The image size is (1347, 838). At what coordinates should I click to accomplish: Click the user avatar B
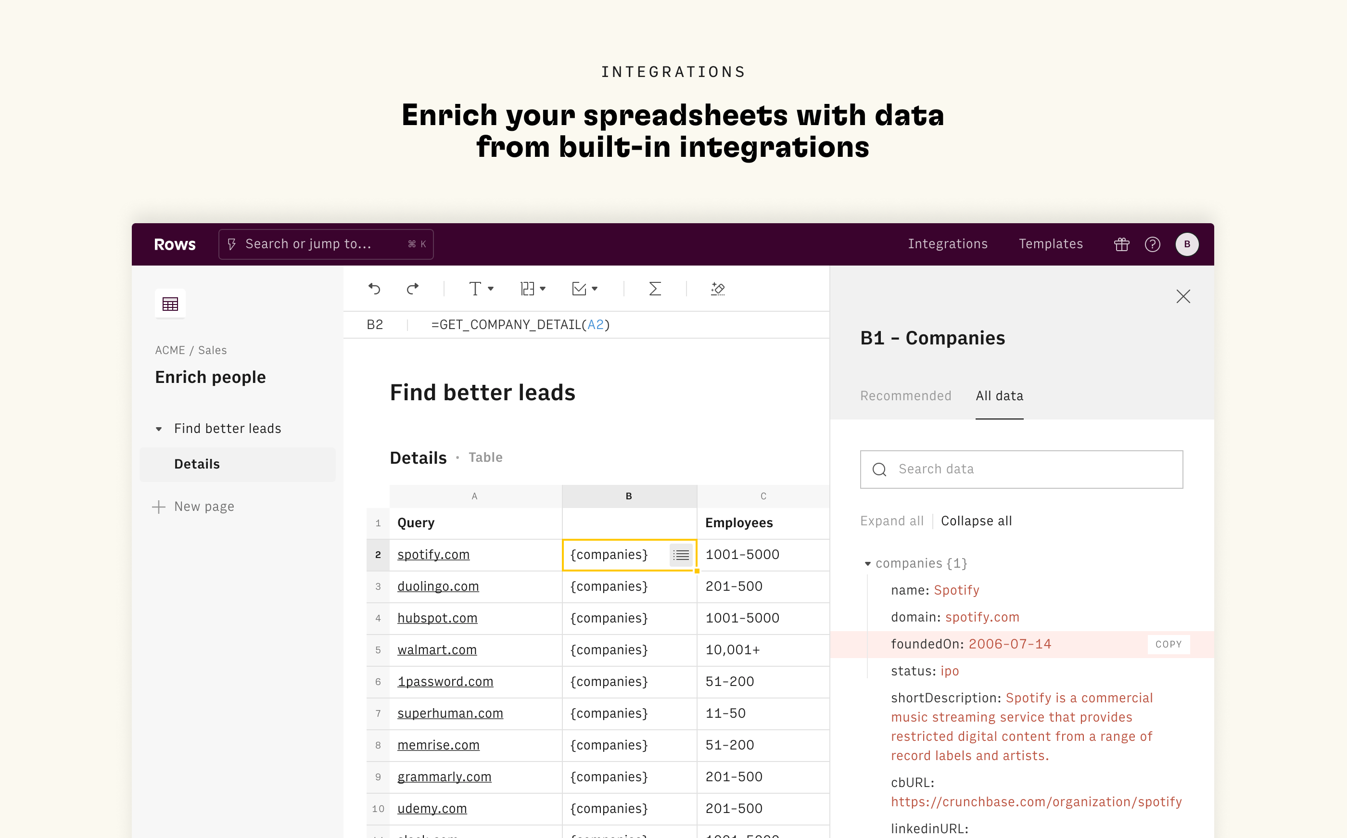click(x=1187, y=244)
